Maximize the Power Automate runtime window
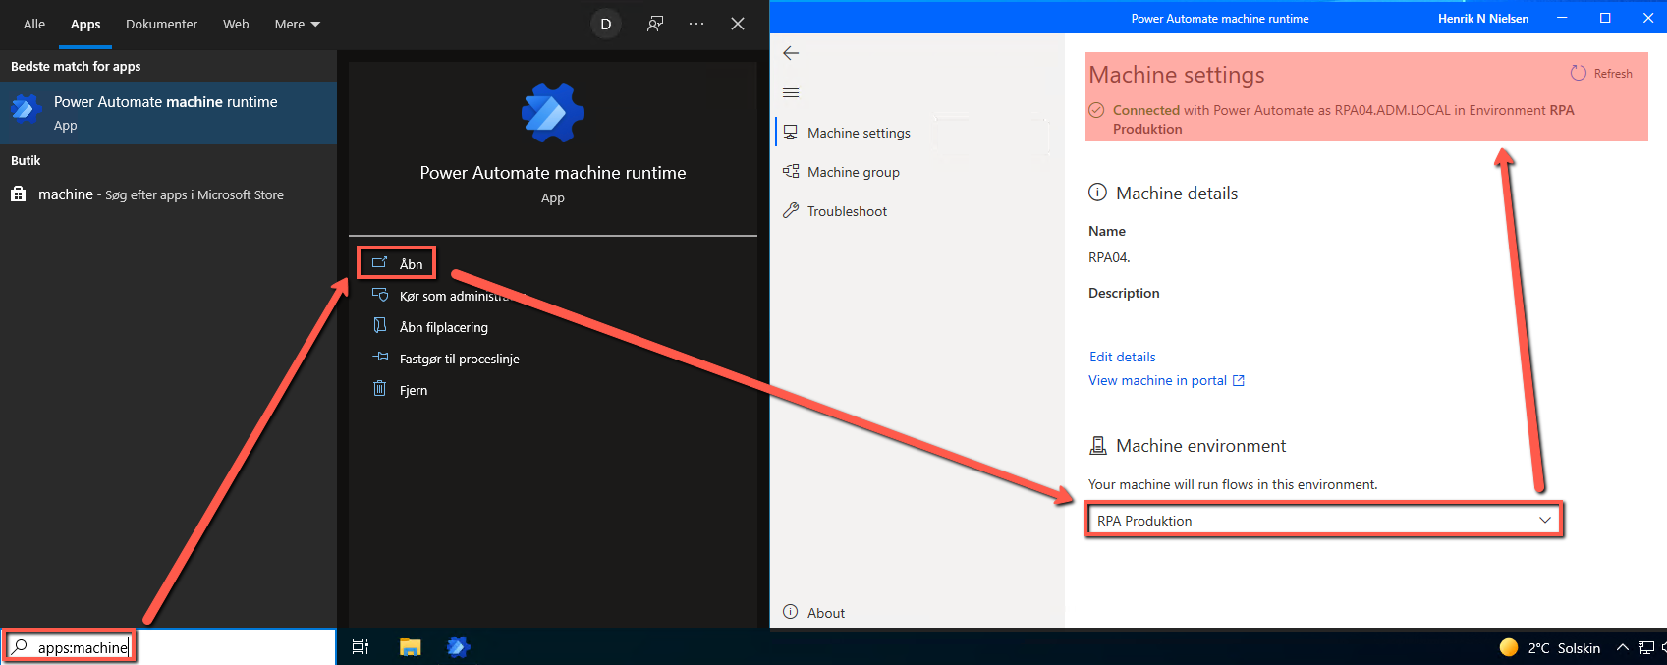 coord(1605,18)
